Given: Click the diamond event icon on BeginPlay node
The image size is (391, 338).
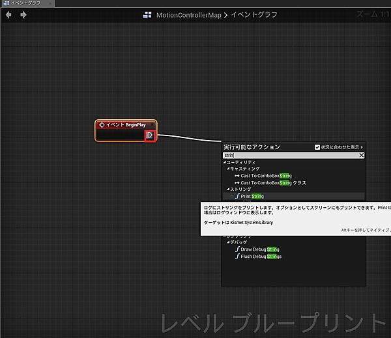Looking at the screenshot, I should [102, 124].
